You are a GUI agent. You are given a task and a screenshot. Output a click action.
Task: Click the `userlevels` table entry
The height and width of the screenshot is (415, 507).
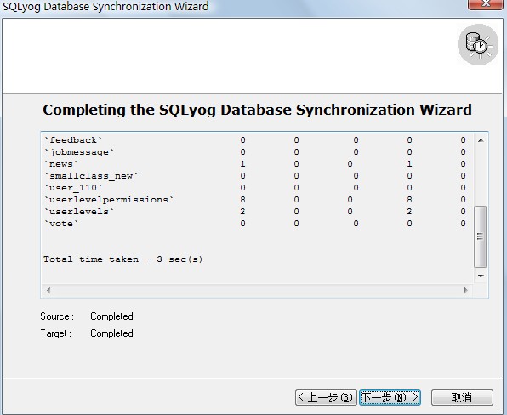[x=79, y=212]
